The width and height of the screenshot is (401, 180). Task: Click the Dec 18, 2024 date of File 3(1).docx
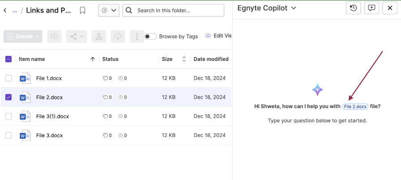pyautogui.click(x=209, y=116)
